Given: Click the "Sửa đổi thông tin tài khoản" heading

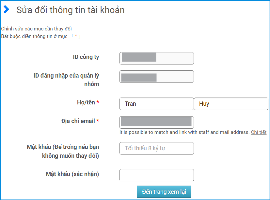Looking at the screenshot, I should point(71,10).
